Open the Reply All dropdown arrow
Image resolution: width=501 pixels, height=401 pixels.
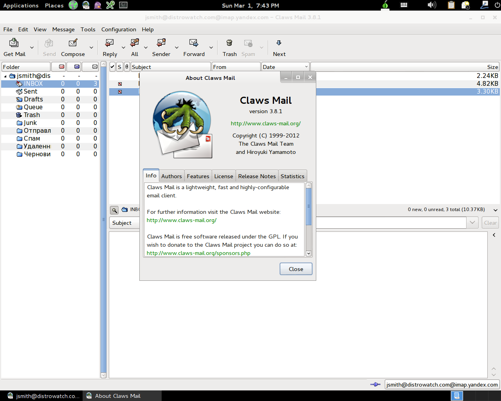click(x=146, y=47)
